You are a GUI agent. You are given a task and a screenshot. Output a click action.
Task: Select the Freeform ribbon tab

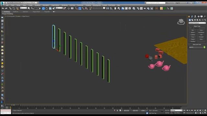coord(16,12)
